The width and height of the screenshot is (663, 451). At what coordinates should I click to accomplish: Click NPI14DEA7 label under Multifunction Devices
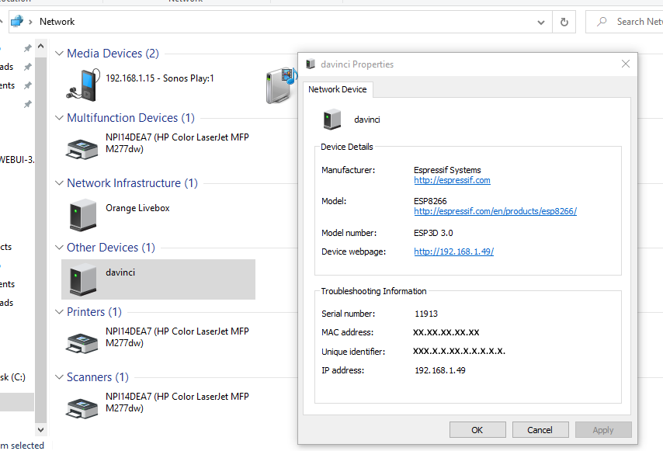[177, 143]
